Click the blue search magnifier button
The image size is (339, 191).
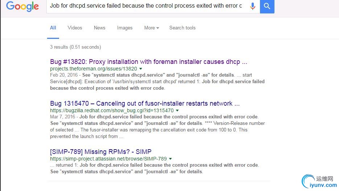(267, 6)
